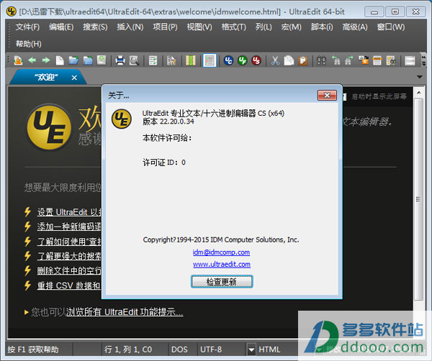Viewport: 432px width, 361px height.
Task: Click the UTF-8 encoding status entry
Action: click(211, 349)
